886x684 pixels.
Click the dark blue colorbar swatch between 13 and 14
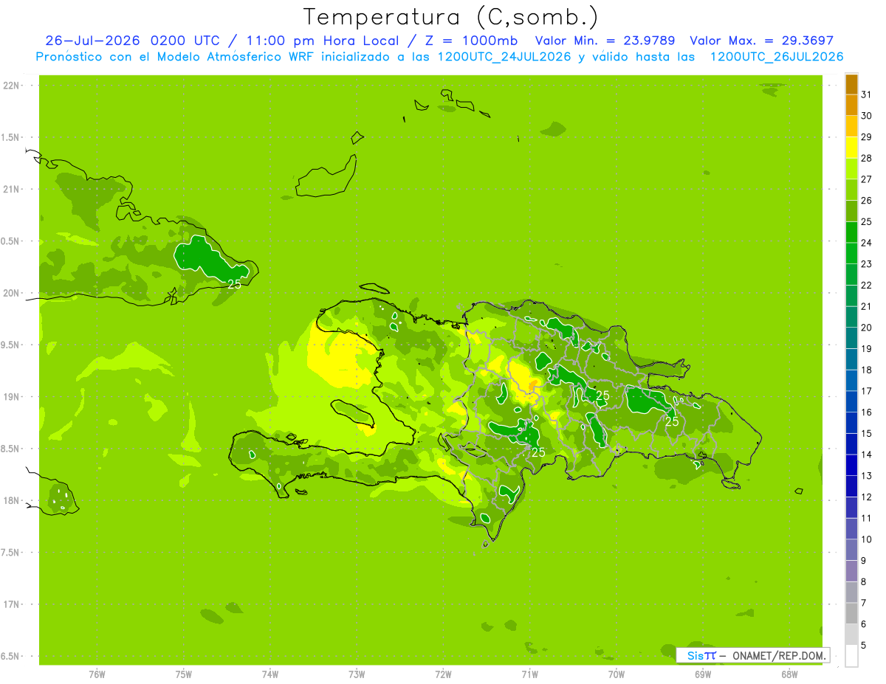851,466
